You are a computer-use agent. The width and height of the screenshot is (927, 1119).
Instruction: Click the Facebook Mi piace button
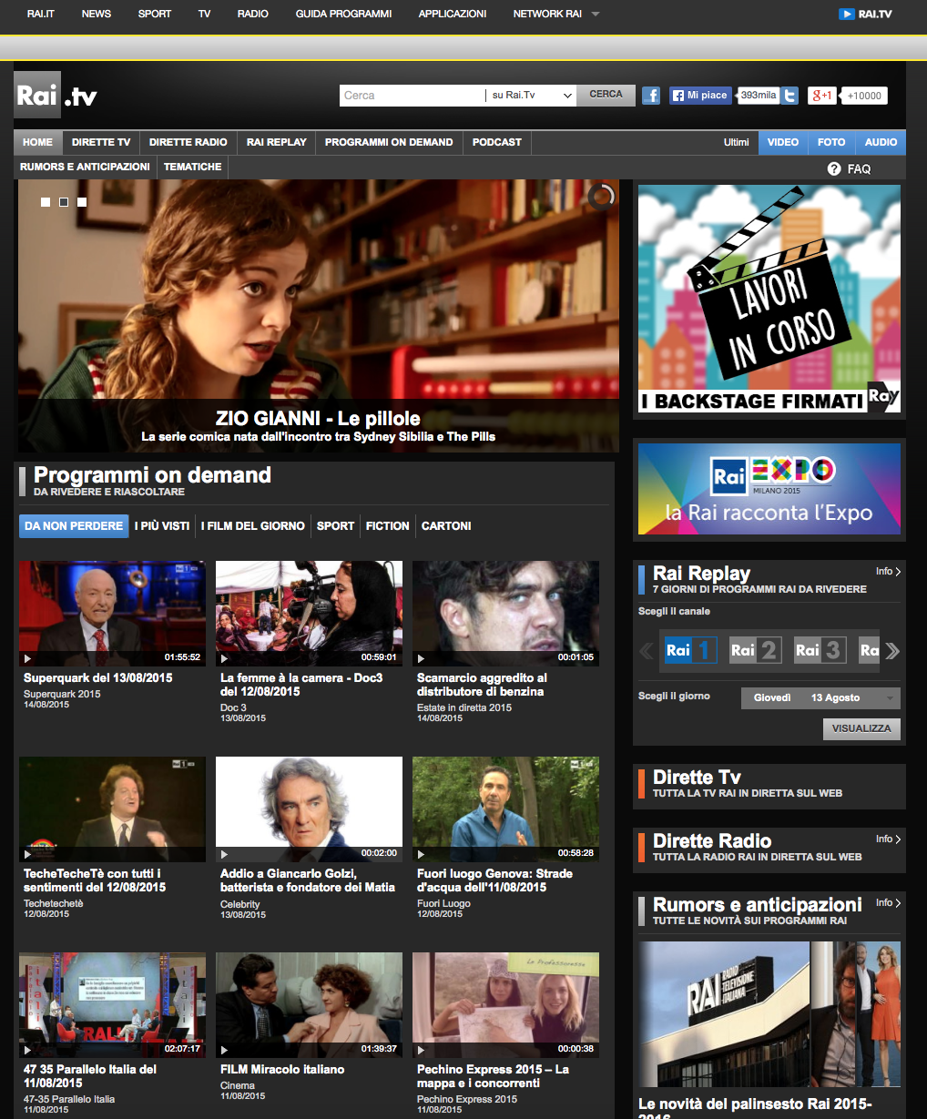pos(700,96)
